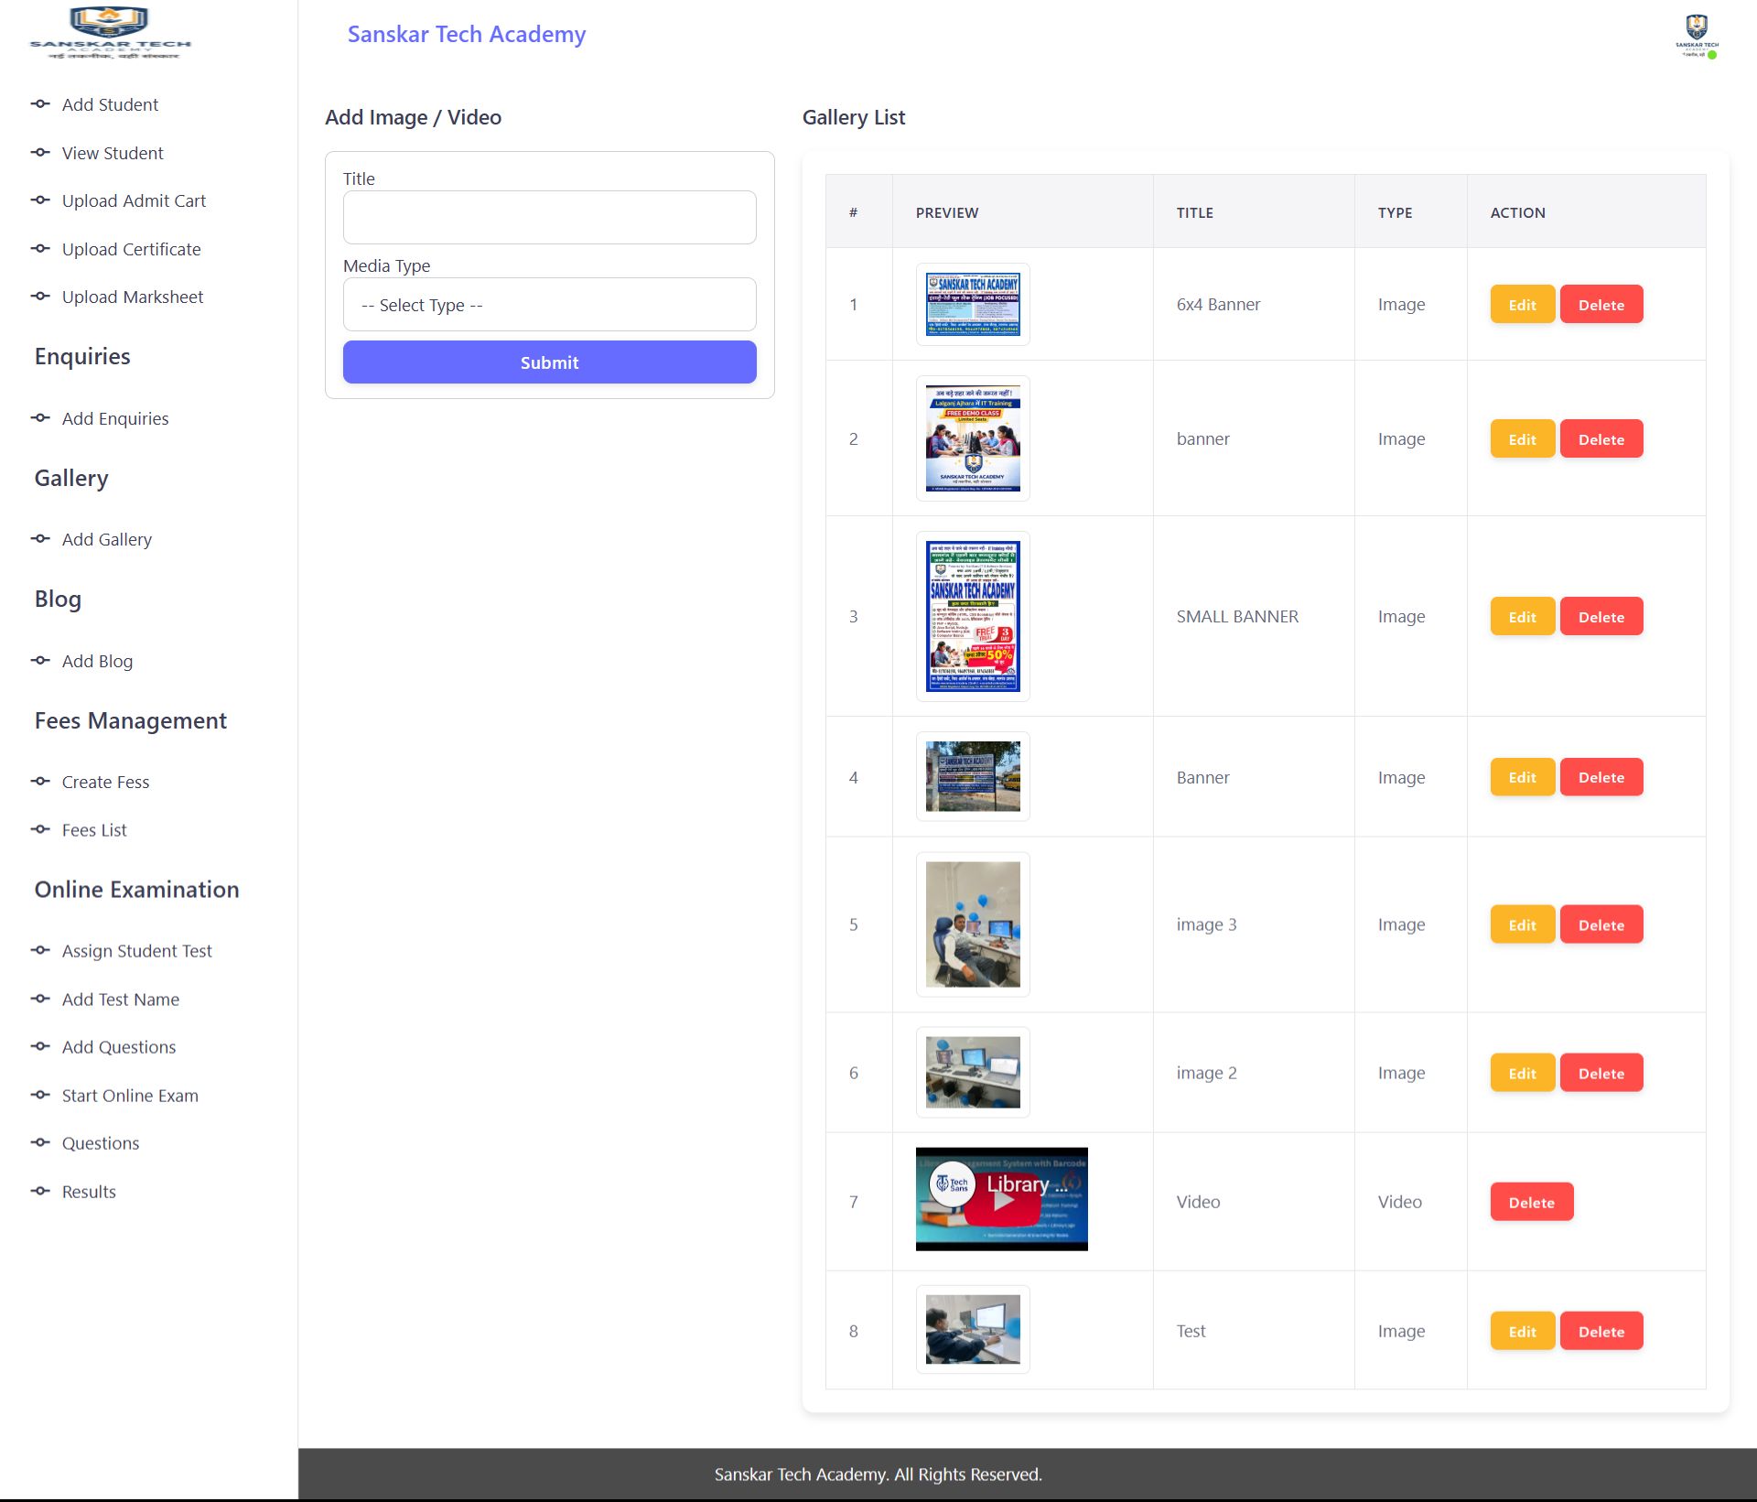Click the Sanskar Tech Academy header link
This screenshot has width=1757, height=1502.
point(466,34)
